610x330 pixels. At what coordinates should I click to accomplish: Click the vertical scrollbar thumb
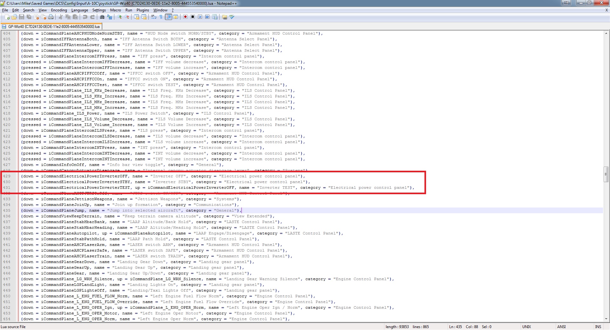click(x=606, y=174)
